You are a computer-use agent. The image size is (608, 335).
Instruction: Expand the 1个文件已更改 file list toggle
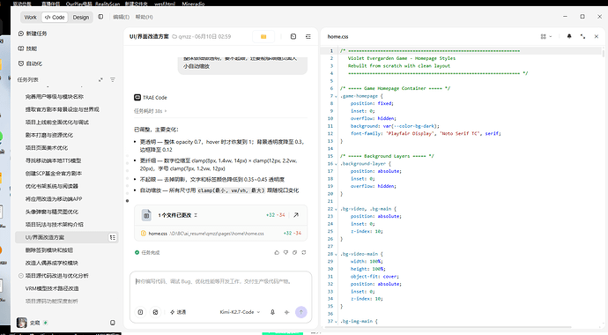pos(196,215)
